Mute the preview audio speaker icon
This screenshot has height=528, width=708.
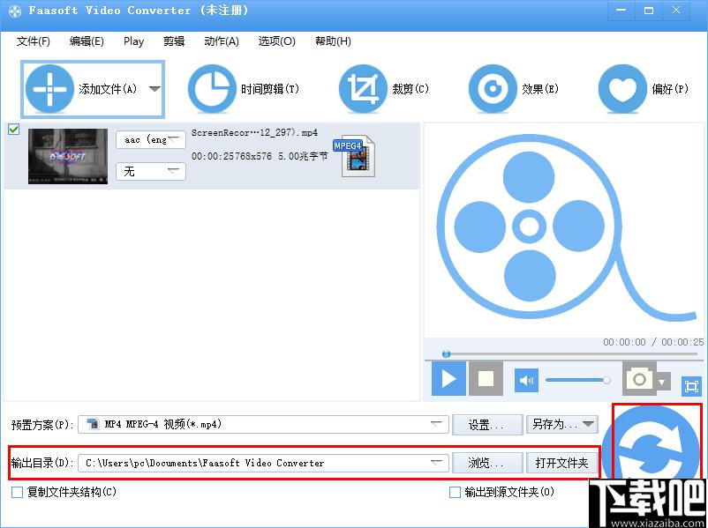pyautogui.click(x=526, y=380)
